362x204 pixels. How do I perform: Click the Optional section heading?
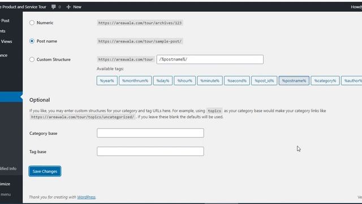click(x=40, y=100)
